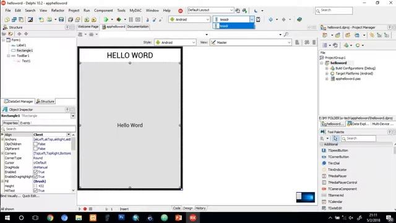
Task: Click the Tool Palette Search field
Action: (358, 138)
